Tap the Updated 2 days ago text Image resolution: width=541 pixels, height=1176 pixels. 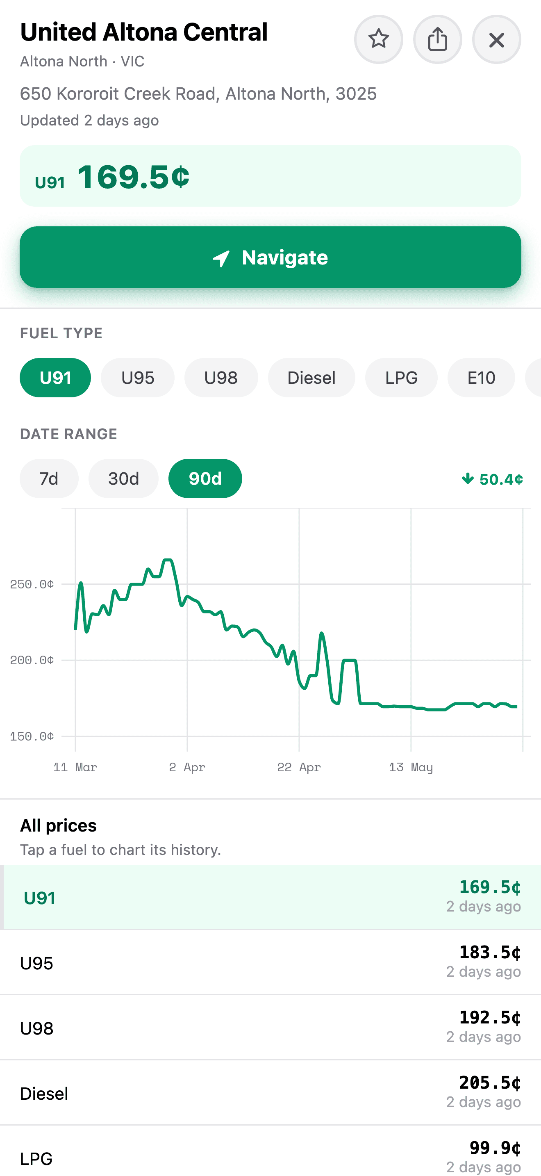point(89,121)
